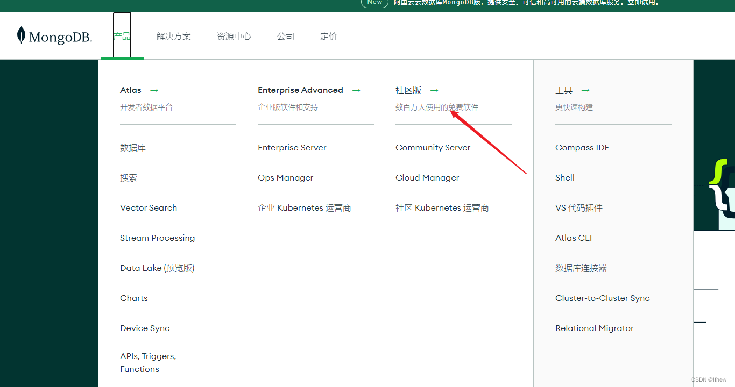Open 数据库连接器
Screen dimensions: 735x387
(x=581, y=268)
